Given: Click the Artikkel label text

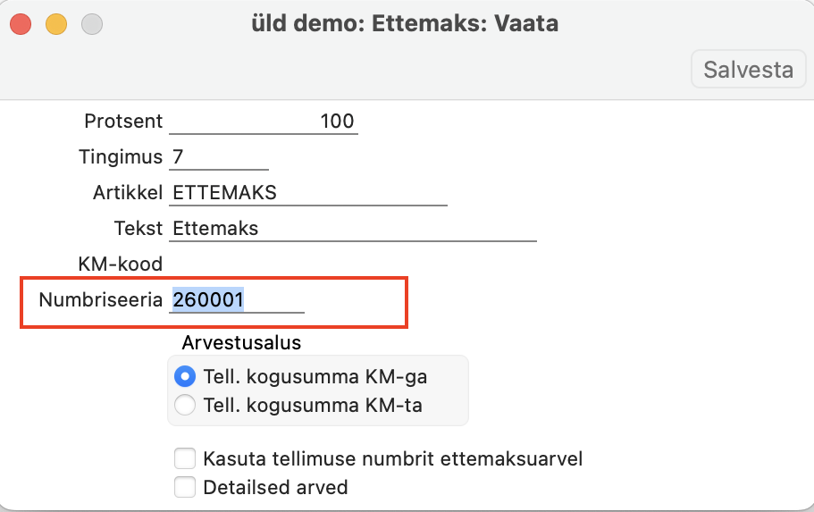Looking at the screenshot, I should coord(128,193).
